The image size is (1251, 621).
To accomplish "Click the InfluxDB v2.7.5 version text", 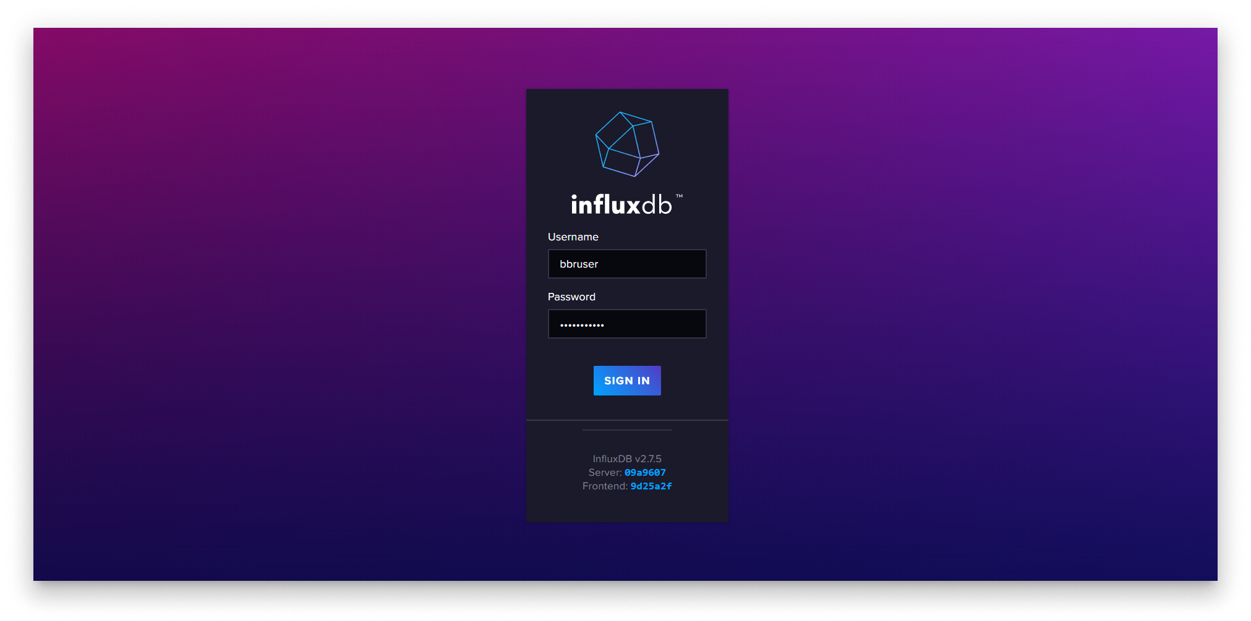I will tap(626, 458).
